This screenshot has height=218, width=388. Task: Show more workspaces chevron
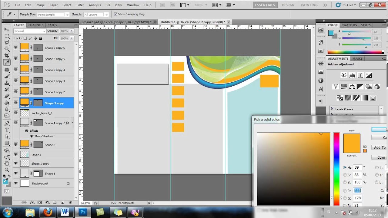click(x=325, y=5)
